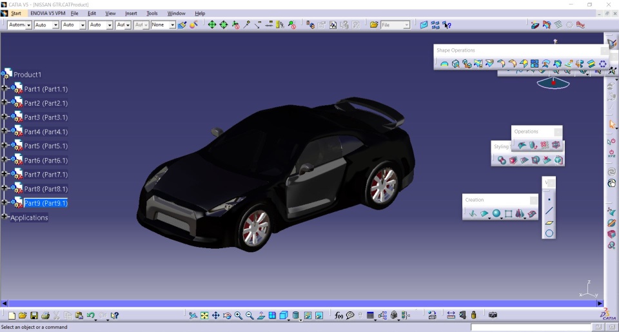Image resolution: width=619 pixels, height=332 pixels.
Task: Click the red-cross delete icon in Styling toolbar
Action: coord(547,160)
